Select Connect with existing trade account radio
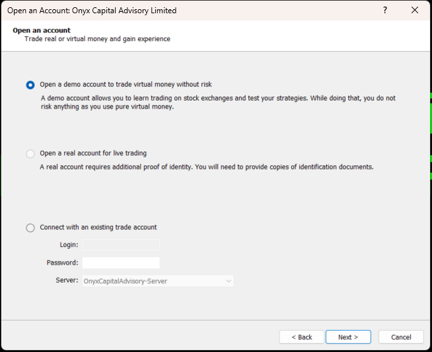Image resolution: width=432 pixels, height=352 pixels. click(x=30, y=228)
